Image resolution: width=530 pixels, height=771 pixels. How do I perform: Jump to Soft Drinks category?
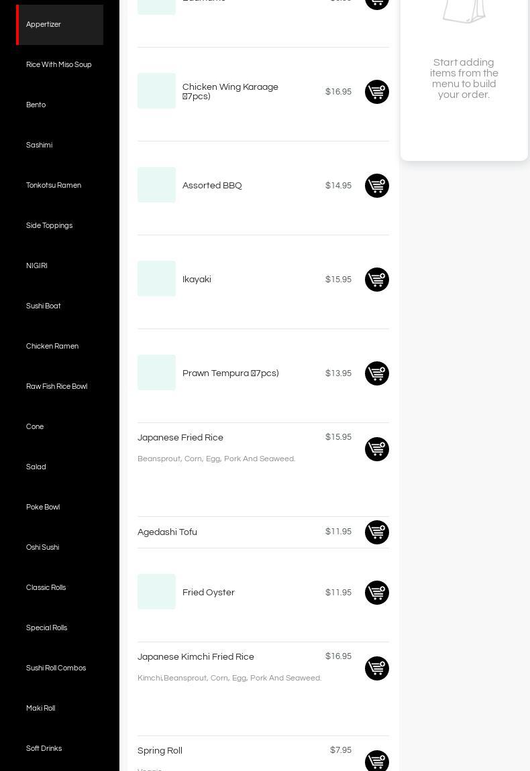point(44,749)
